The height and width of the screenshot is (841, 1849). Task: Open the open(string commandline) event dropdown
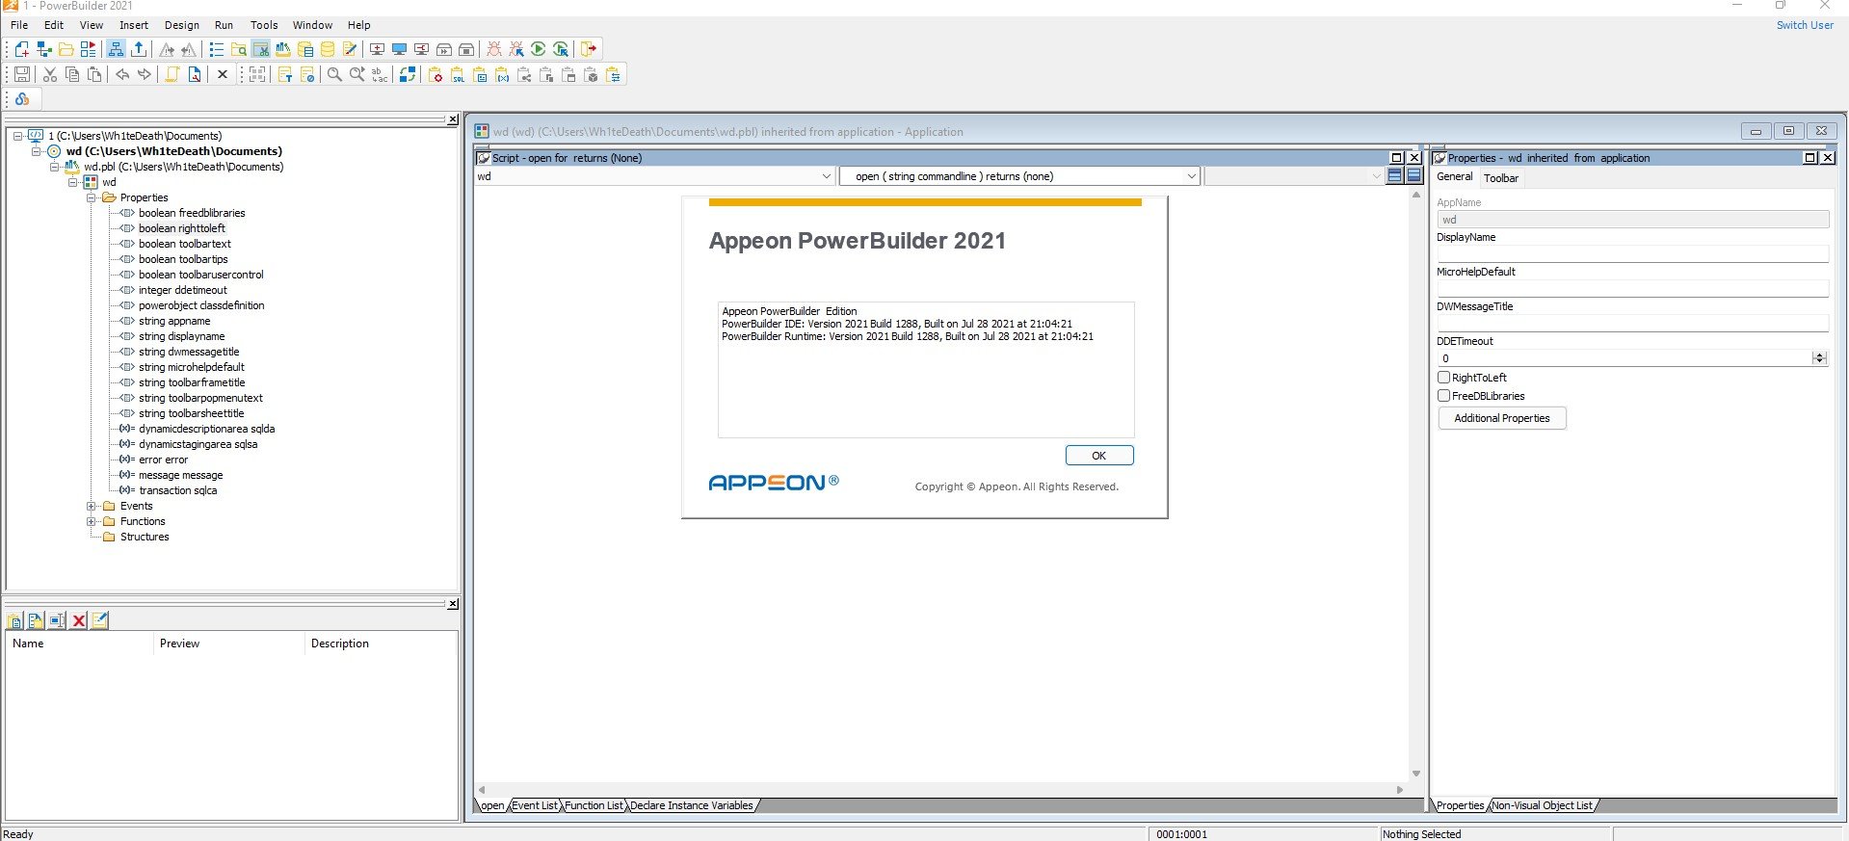point(1191,176)
